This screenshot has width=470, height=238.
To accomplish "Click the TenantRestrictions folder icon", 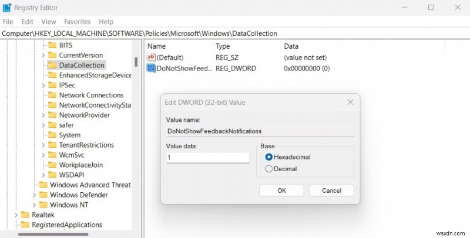I will click(x=52, y=145).
